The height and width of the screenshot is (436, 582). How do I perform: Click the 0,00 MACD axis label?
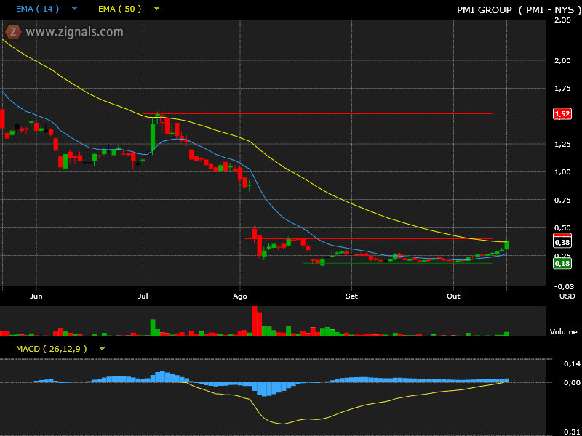(x=572, y=383)
